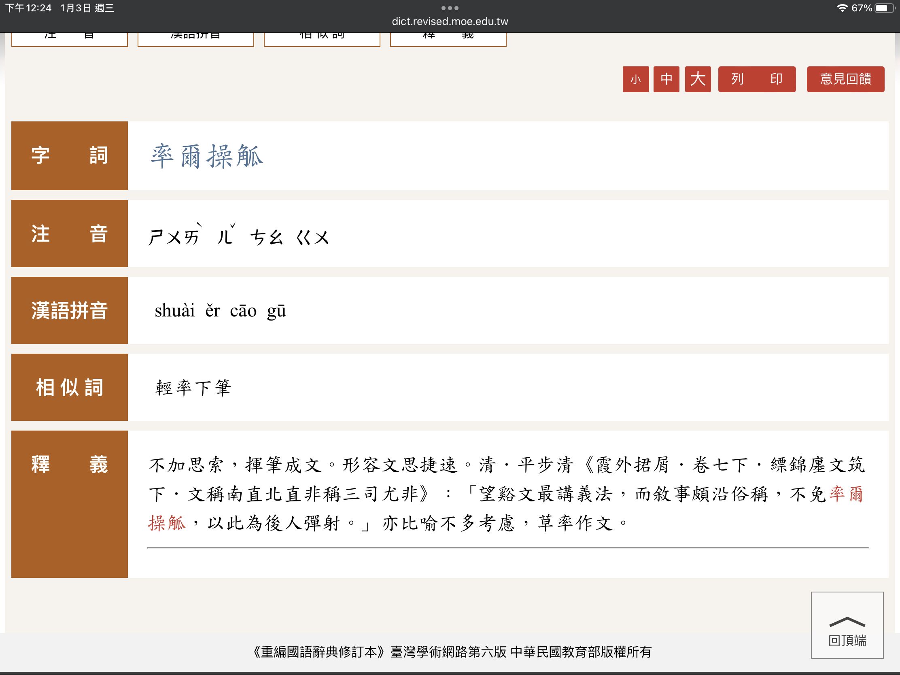Click the pinyin text shuài ěr cāo gū

220,311
